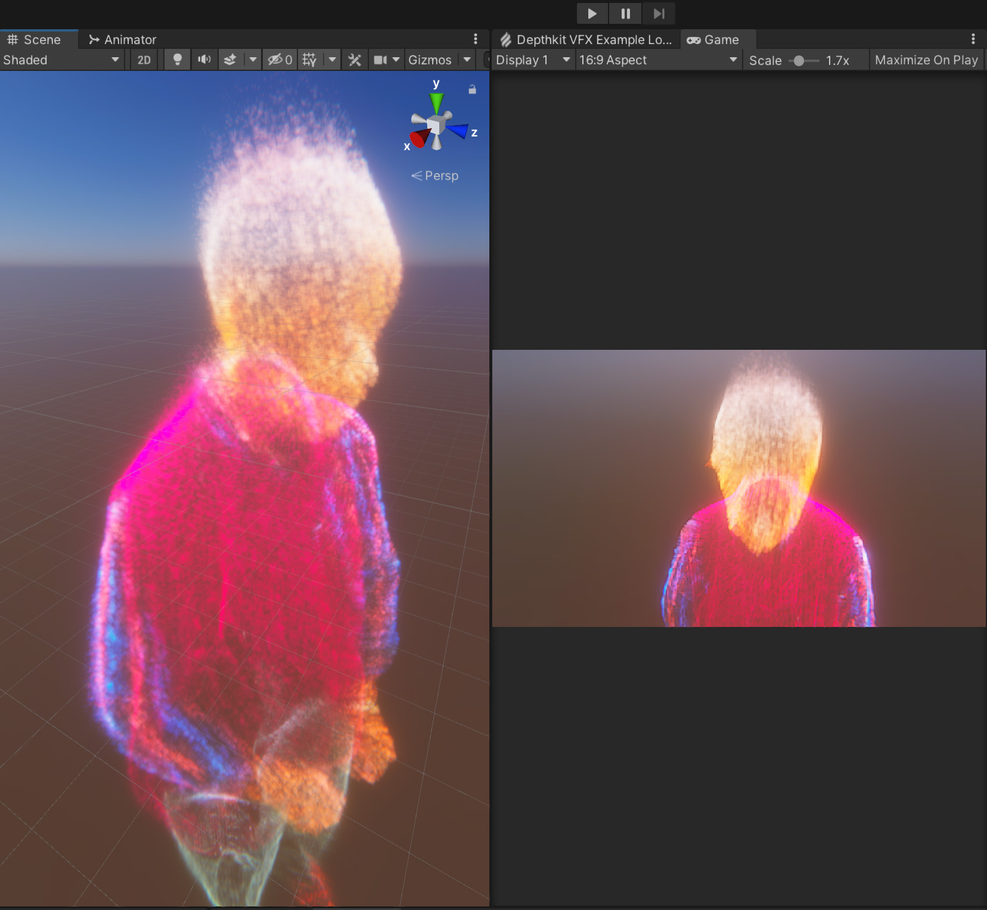Screen dimensions: 987x910
Task: Click the hidden objects eye icon
Action: click(x=275, y=60)
